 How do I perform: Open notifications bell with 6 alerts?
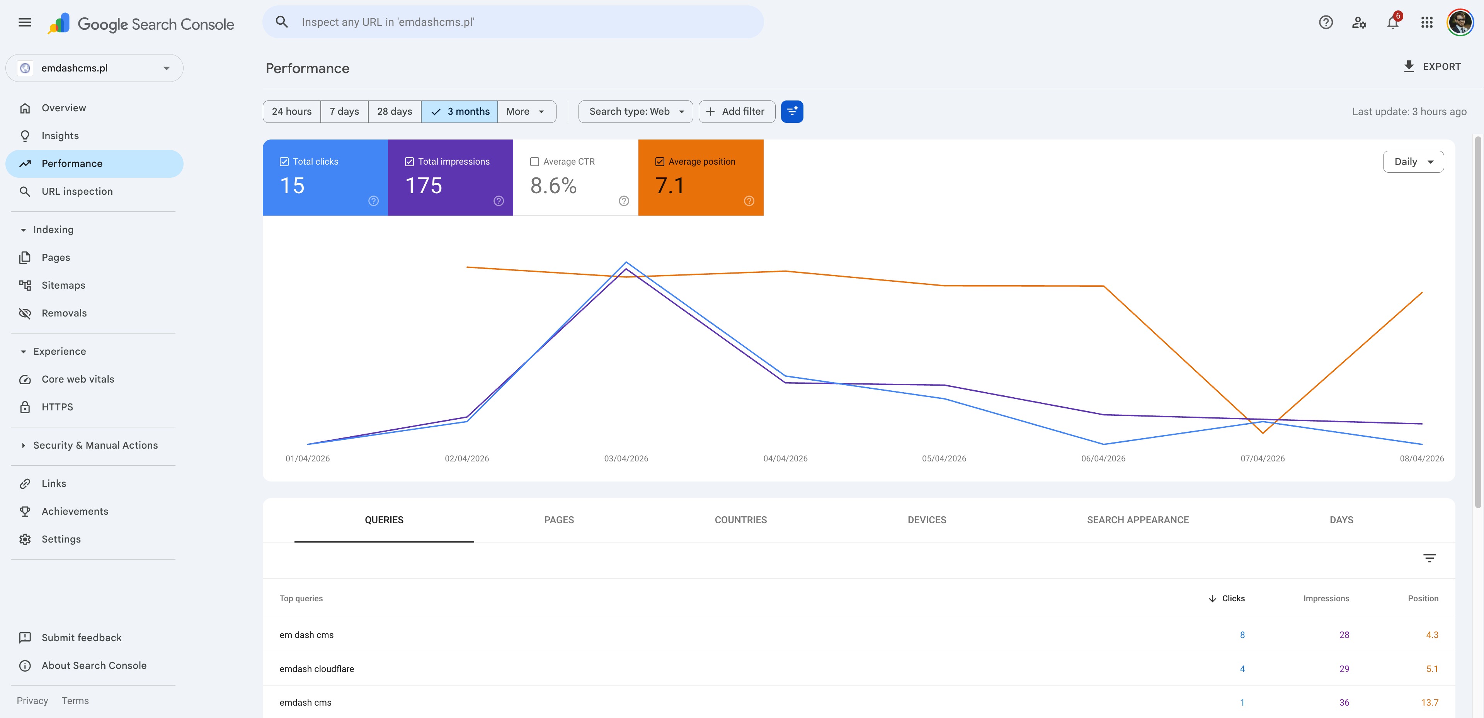[1393, 22]
